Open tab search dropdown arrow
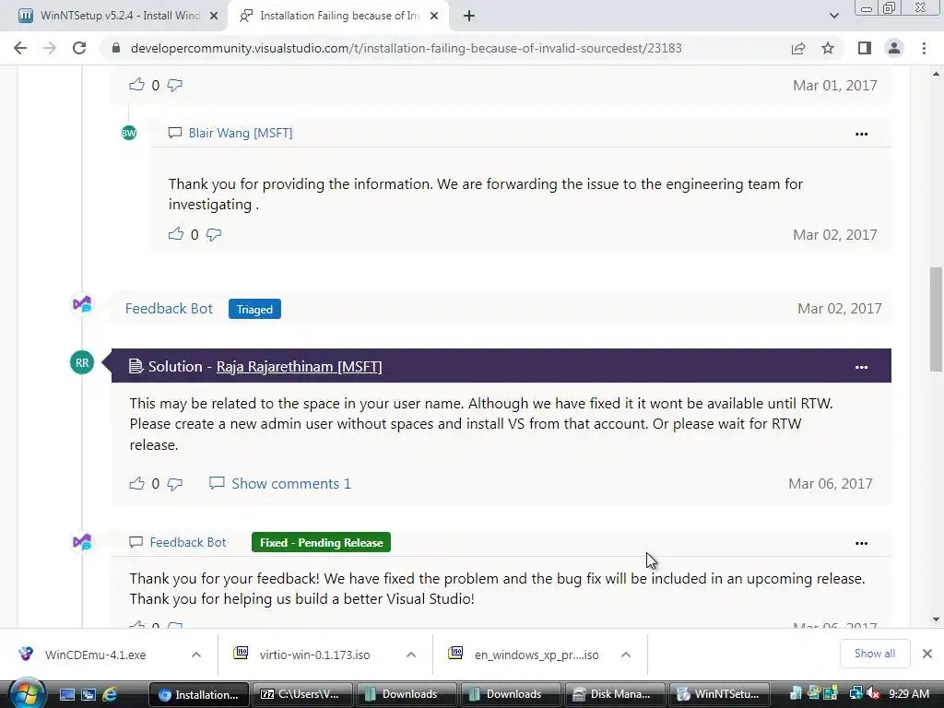This screenshot has width=944, height=708. point(833,17)
